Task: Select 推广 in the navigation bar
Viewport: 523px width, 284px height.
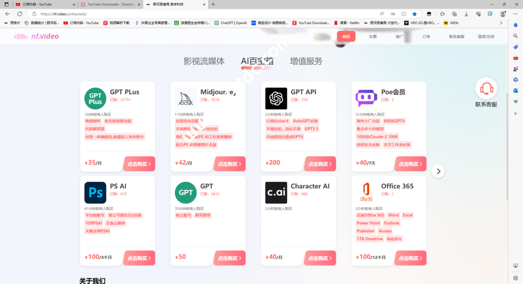Action: [x=399, y=37]
